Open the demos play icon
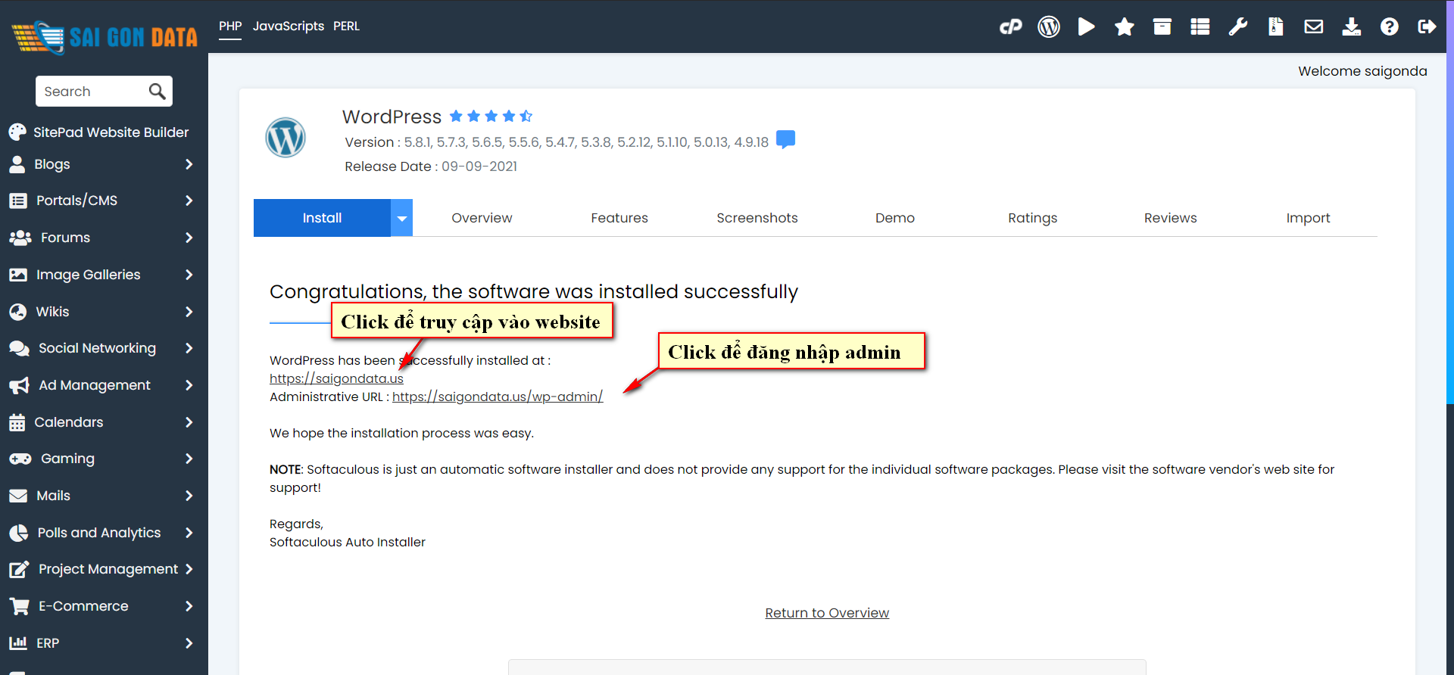Image resolution: width=1454 pixels, height=675 pixels. (x=1087, y=27)
